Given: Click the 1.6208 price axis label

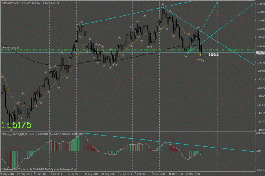Looking at the screenshot, I should click(x=260, y=12).
